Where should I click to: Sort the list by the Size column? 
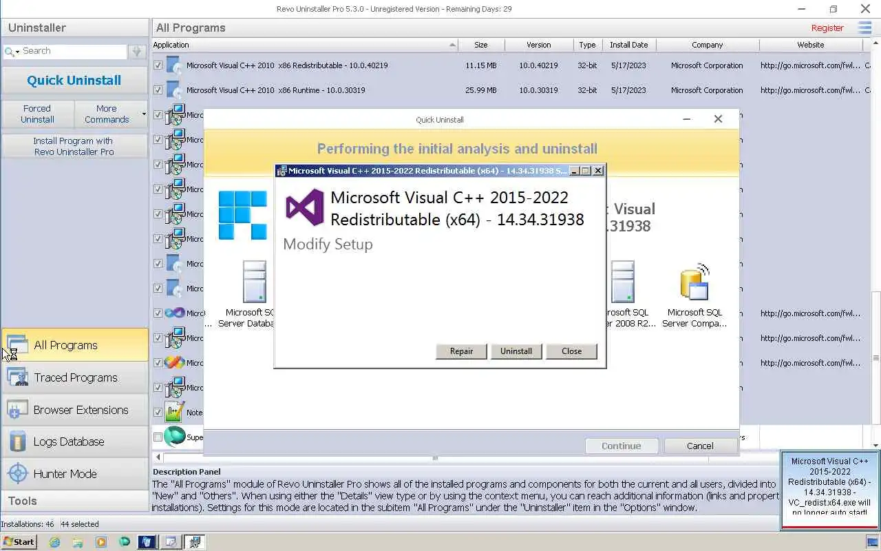[x=481, y=45]
